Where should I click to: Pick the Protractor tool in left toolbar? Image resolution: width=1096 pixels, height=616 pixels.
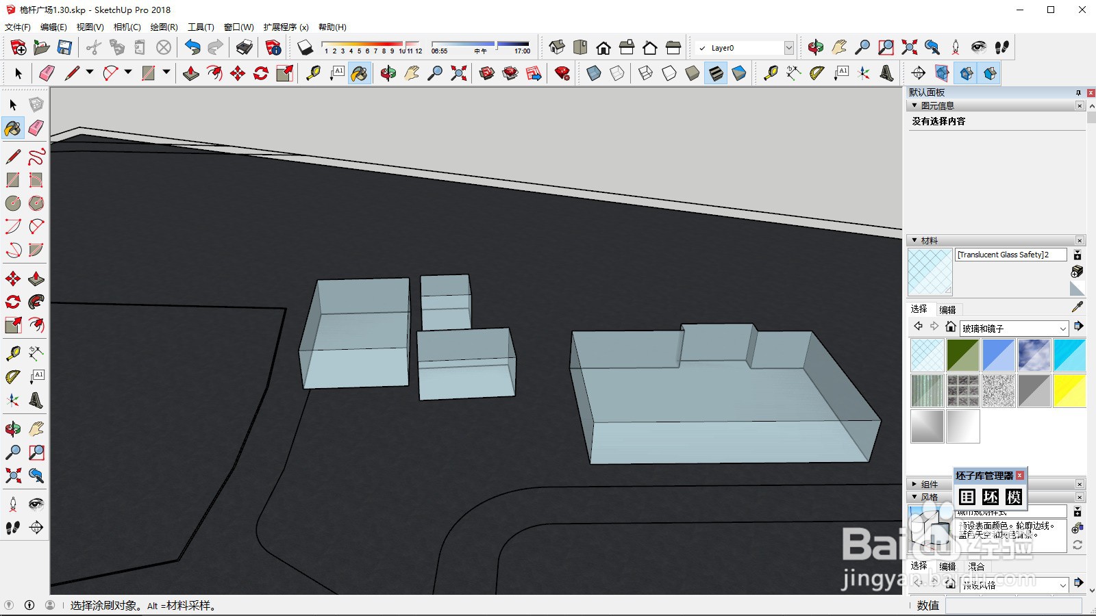click(x=13, y=377)
